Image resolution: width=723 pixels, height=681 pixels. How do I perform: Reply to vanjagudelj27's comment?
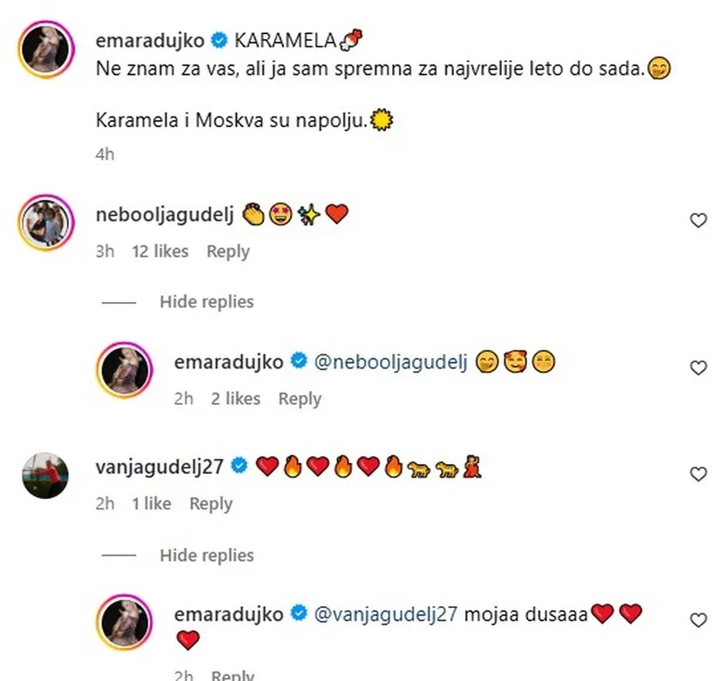(x=211, y=504)
